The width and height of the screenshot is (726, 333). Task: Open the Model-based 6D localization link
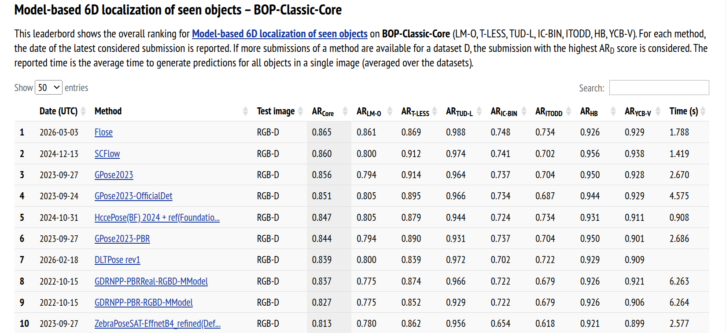279,33
